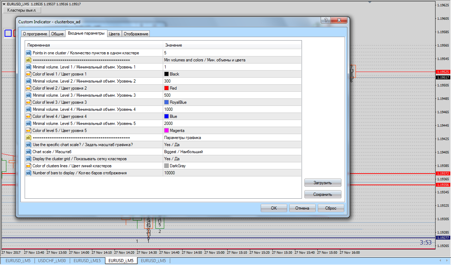451x265 pixels.
Task: Click icon beside Display the cluster grid row
Action: click(29, 159)
